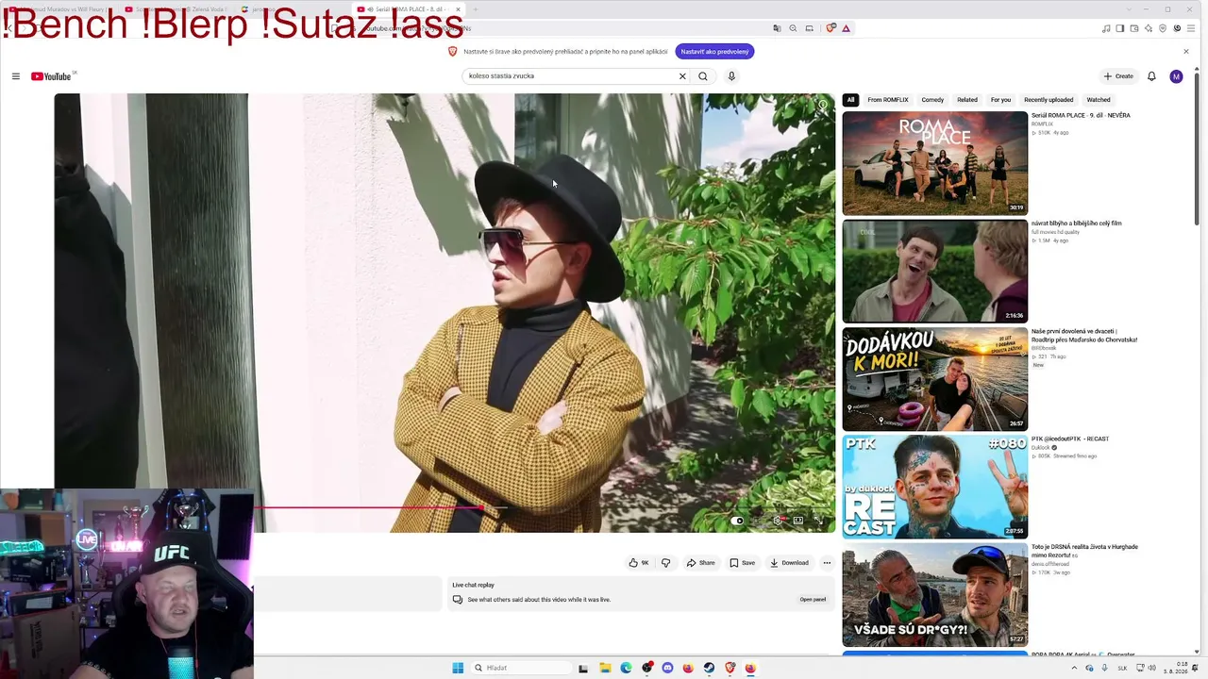The image size is (1208, 679).
Task: Open the media playlist music note icon
Action: 1106,28
